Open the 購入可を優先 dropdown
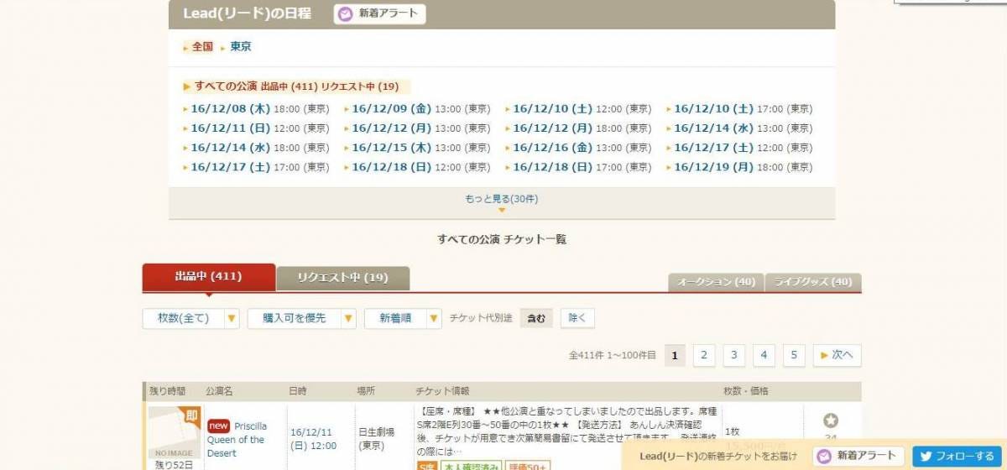This screenshot has height=470, width=1007. [302, 319]
